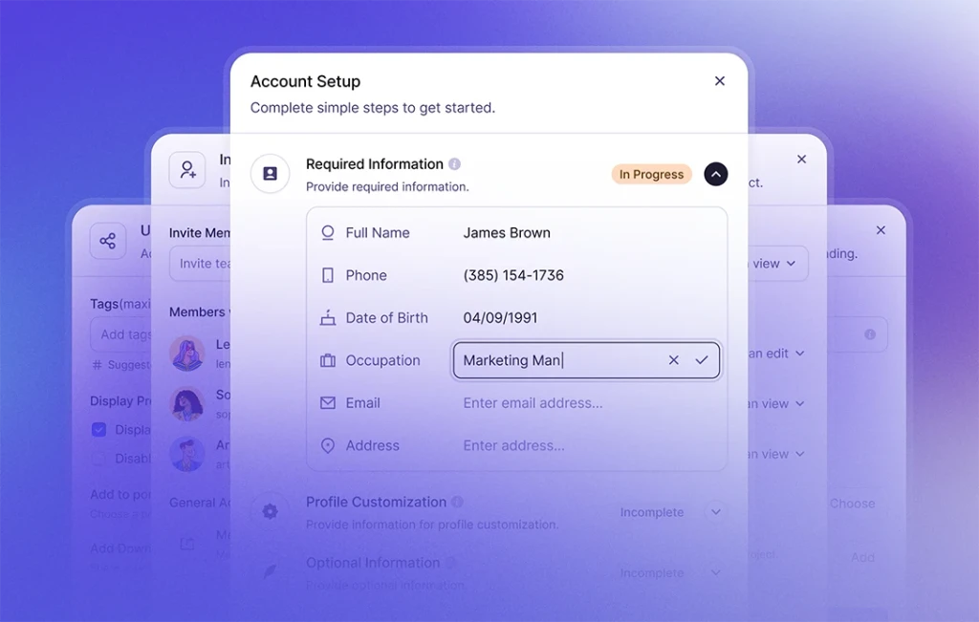
Task: Confirm Occupation entry with checkmark icon
Action: click(x=702, y=360)
